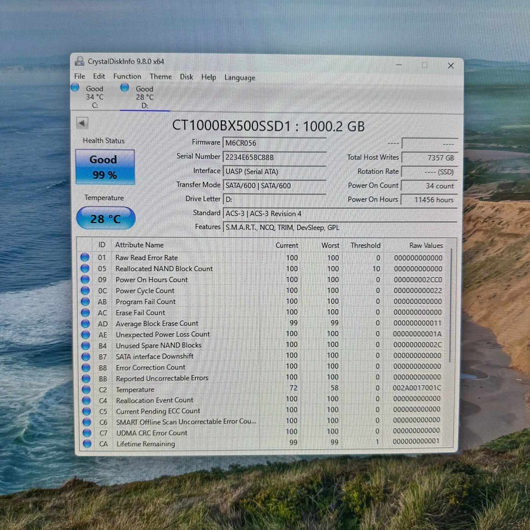Click the Drive Letter field
This screenshot has width=530, height=530.
click(x=274, y=200)
